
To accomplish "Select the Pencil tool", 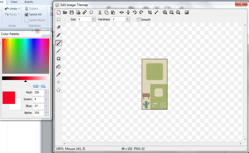I will tap(59, 35).
